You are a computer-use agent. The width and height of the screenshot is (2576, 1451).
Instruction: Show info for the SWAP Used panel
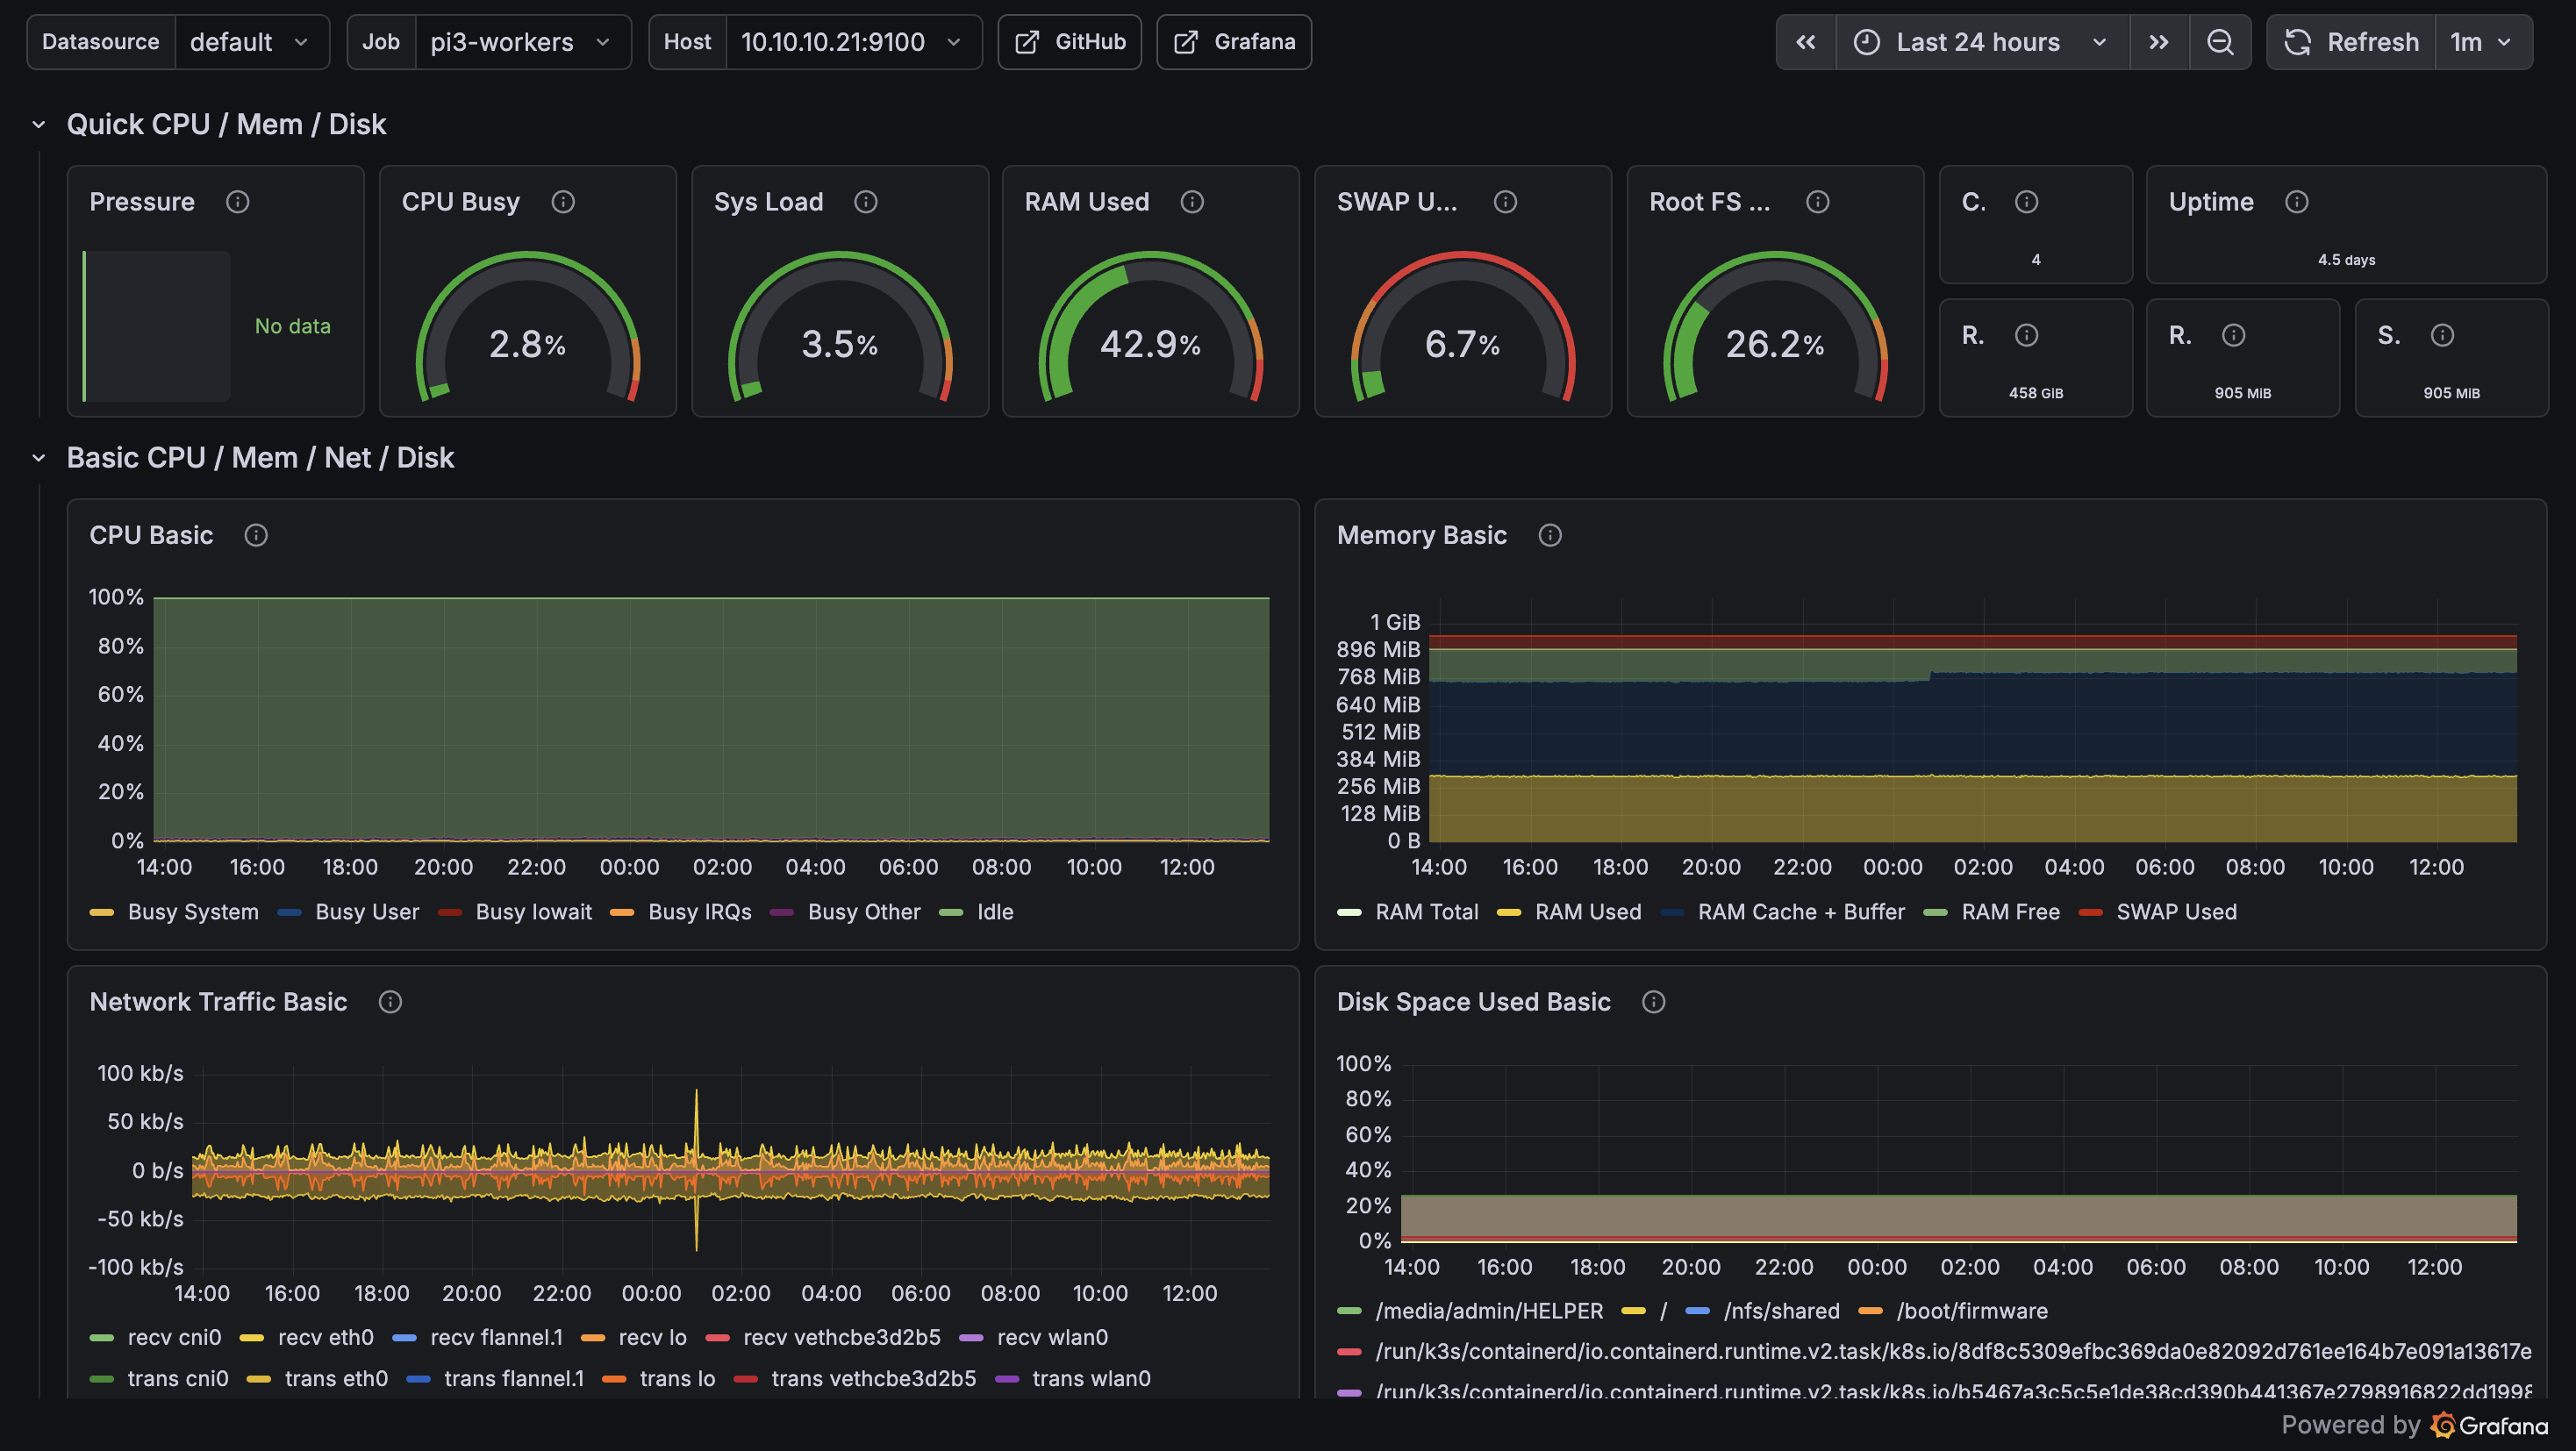click(1505, 202)
